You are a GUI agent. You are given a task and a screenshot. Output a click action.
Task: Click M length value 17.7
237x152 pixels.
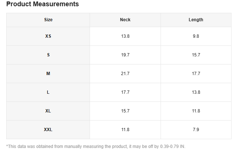[196, 74]
